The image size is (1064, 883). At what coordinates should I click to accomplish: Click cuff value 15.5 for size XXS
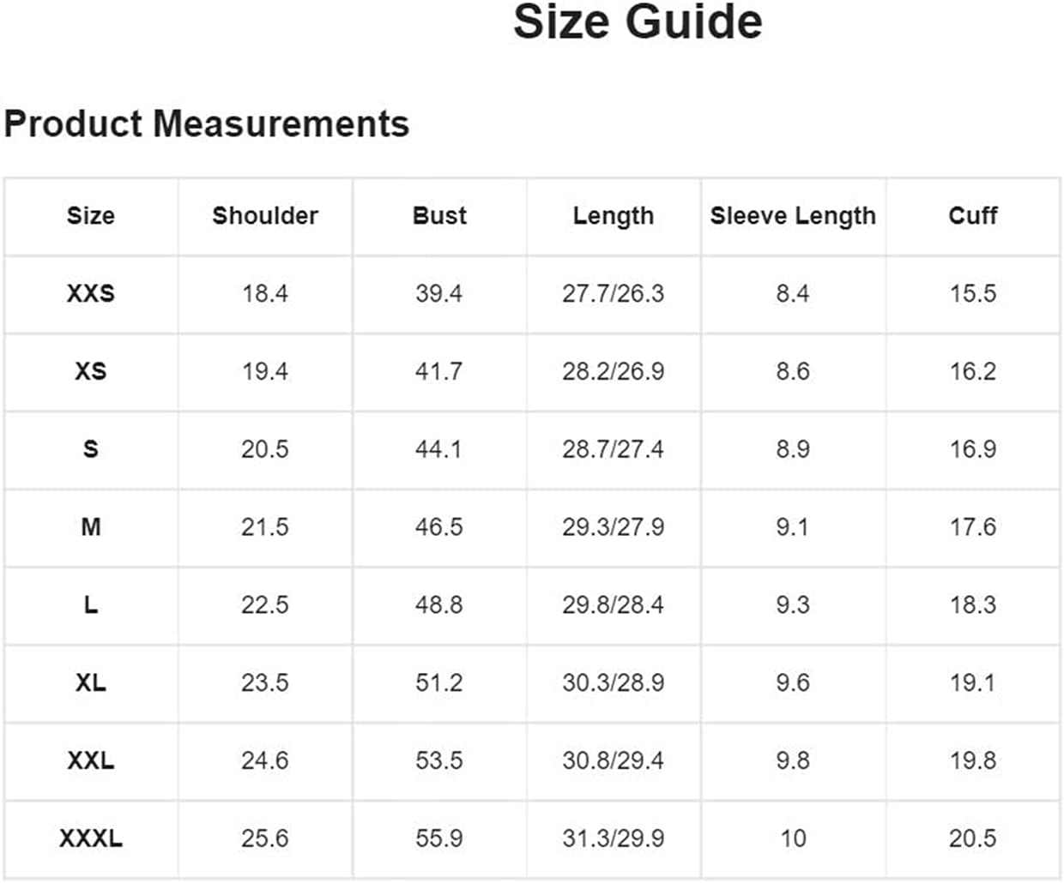tap(972, 294)
